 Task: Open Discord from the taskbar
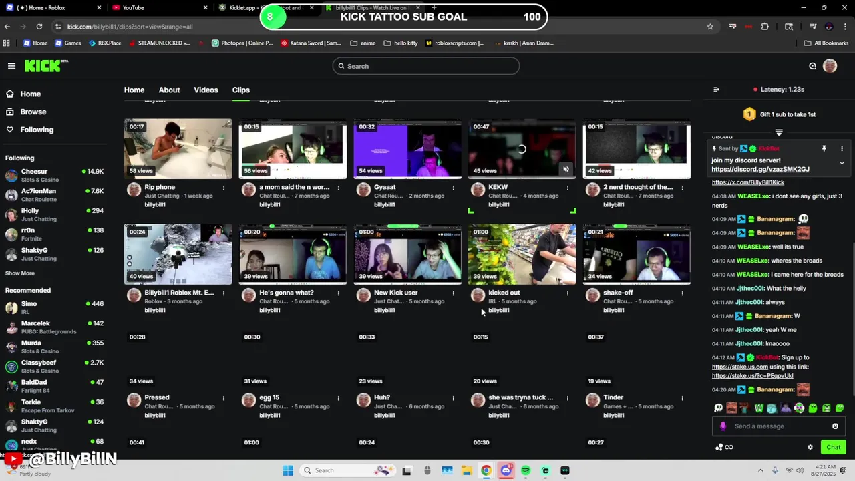click(x=506, y=470)
